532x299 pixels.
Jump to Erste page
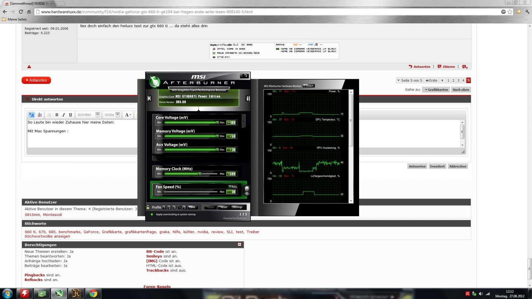[x=432, y=80]
